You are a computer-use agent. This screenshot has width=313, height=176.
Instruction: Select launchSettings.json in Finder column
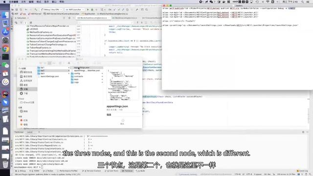(50, 76)
